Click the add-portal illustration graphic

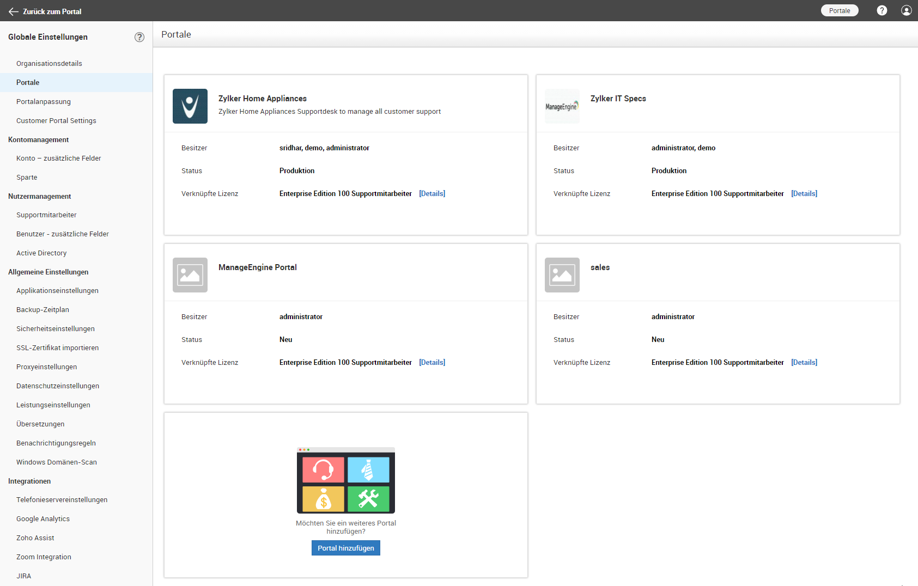tap(346, 480)
